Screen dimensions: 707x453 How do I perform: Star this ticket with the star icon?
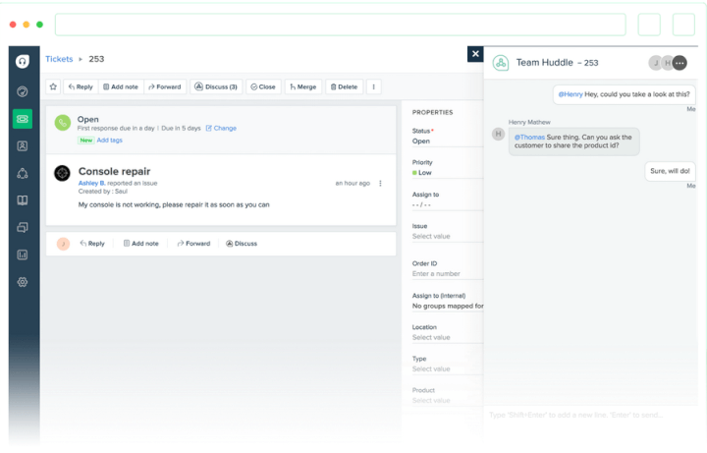click(x=53, y=86)
